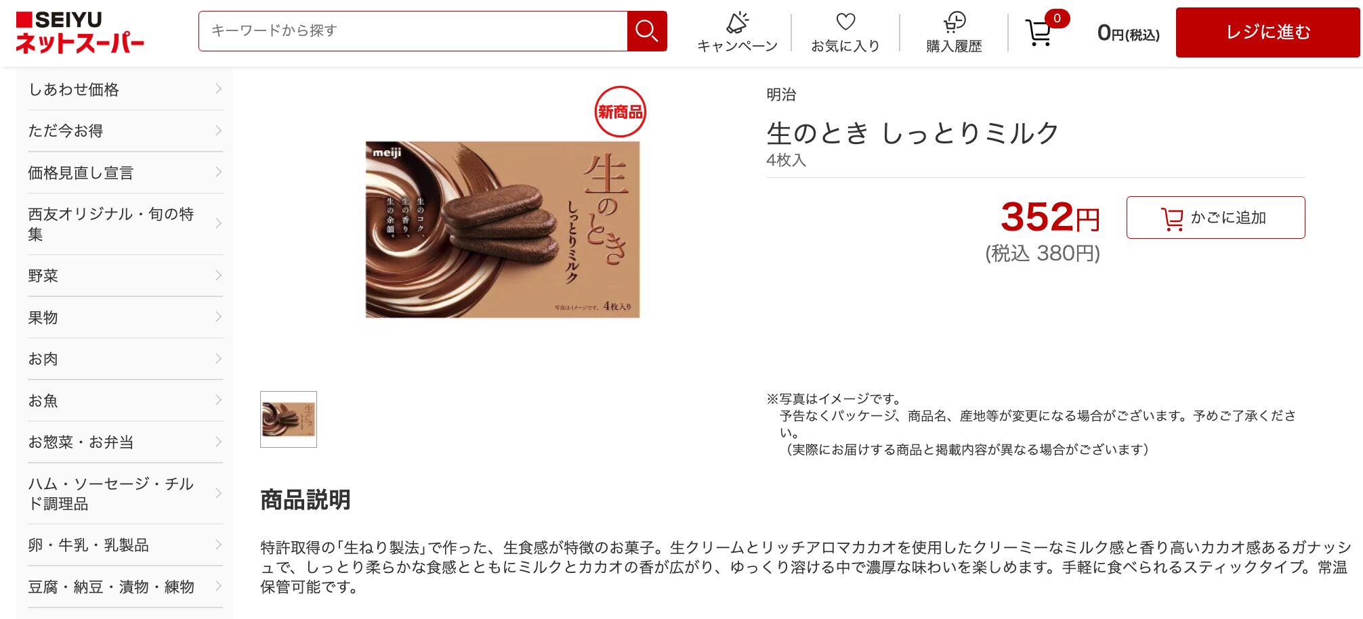Image resolution: width=1363 pixels, height=619 pixels.
Task: Open the shopping cart icon
Action: click(1039, 32)
